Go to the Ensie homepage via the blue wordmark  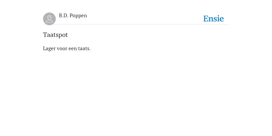214,19
